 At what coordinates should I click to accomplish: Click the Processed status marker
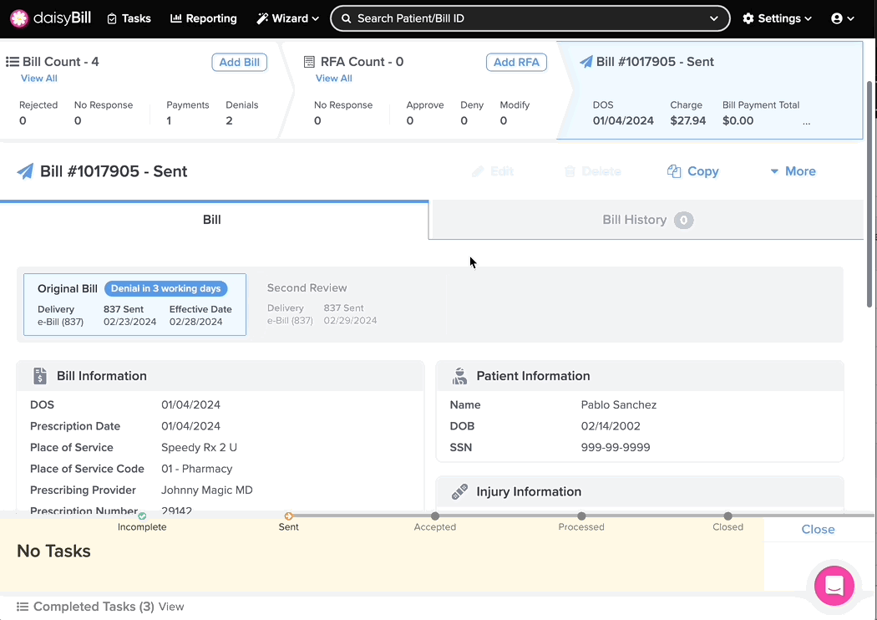coord(581,516)
